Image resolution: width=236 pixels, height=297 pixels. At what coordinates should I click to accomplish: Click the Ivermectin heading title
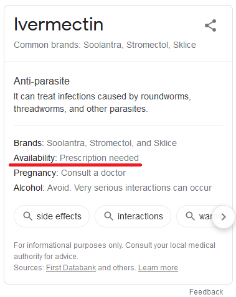[x=59, y=24]
